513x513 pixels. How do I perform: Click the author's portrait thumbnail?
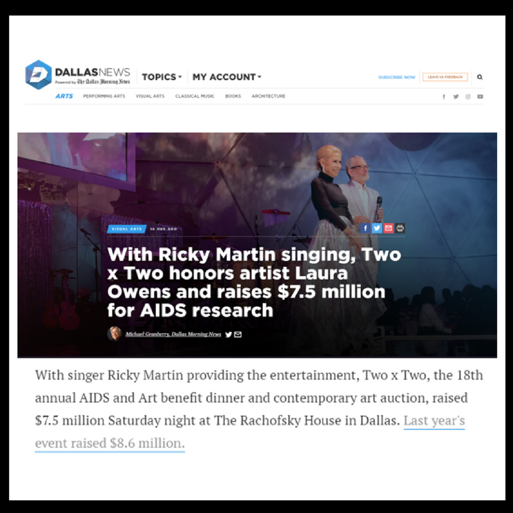coord(114,333)
